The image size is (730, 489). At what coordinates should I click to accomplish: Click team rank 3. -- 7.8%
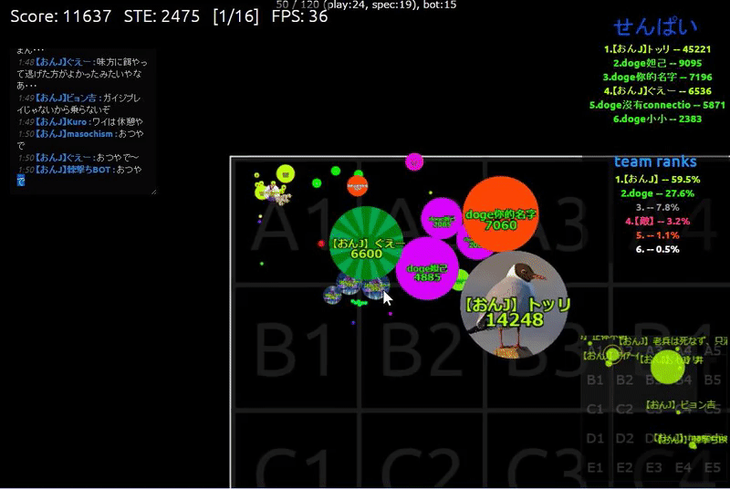point(657,207)
